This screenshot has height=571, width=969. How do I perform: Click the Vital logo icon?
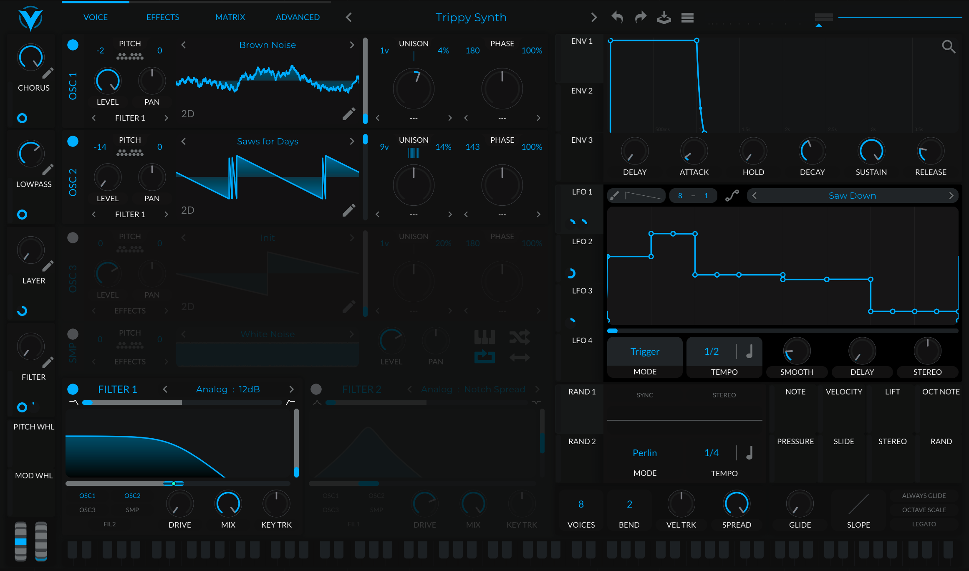point(30,18)
